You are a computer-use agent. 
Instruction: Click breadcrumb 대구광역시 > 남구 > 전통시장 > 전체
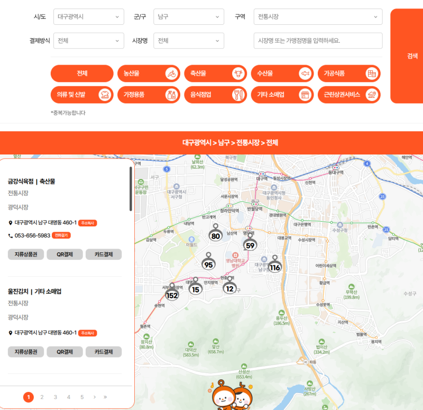tap(230, 143)
